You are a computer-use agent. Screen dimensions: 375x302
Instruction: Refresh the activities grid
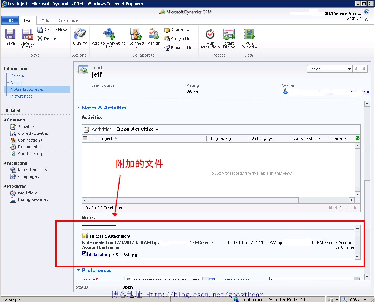(357, 138)
